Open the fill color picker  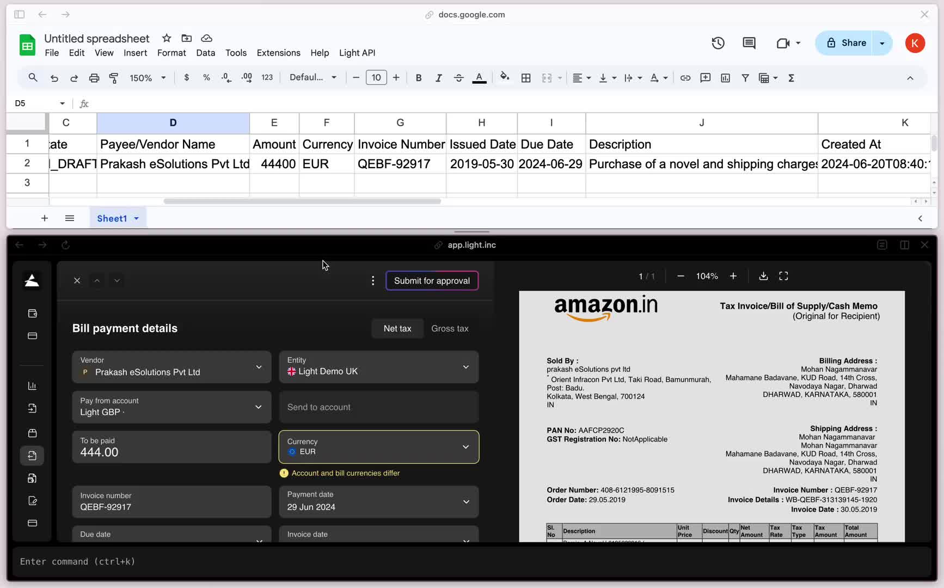505,77
